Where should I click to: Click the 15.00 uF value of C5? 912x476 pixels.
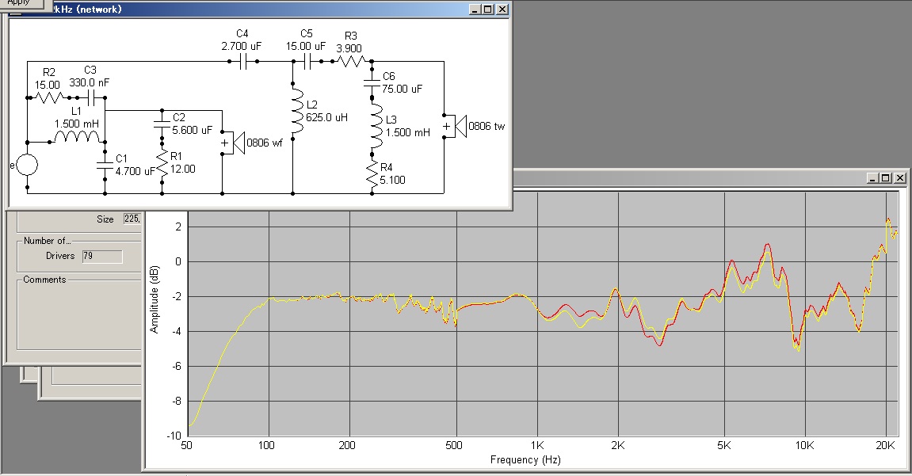point(305,46)
